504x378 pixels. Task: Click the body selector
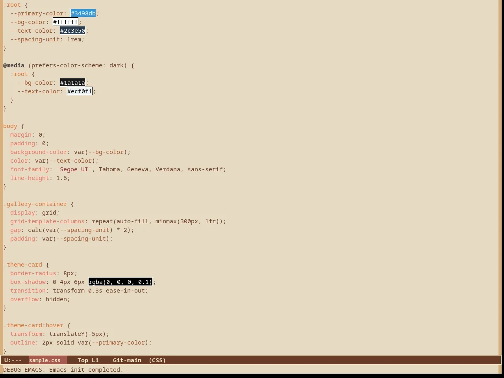(10, 126)
